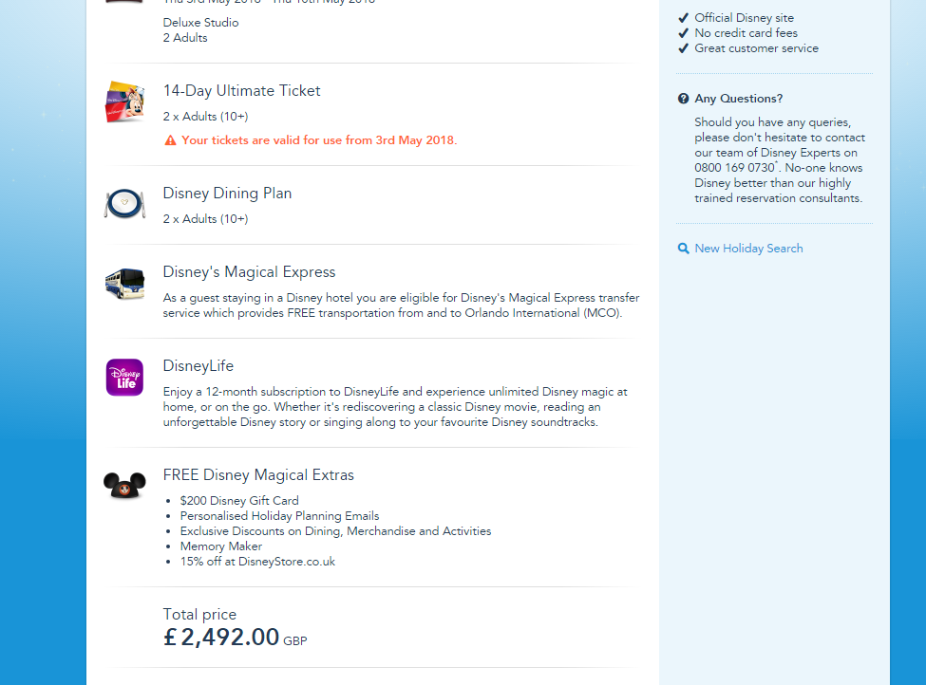Click the DisneyLife heading
The height and width of the screenshot is (685, 926).
pos(198,366)
